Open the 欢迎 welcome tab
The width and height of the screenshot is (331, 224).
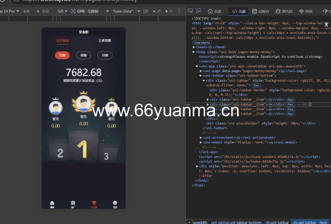[x=215, y=11]
